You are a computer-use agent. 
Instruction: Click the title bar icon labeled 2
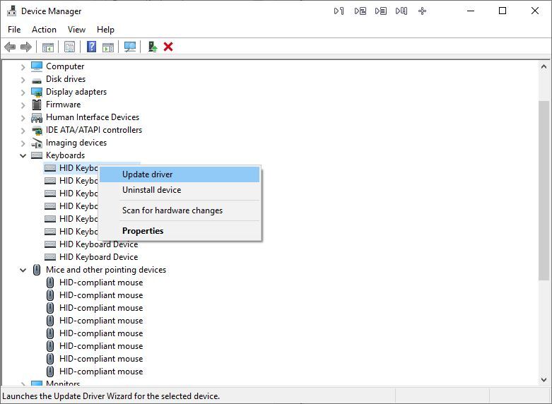tap(360, 11)
